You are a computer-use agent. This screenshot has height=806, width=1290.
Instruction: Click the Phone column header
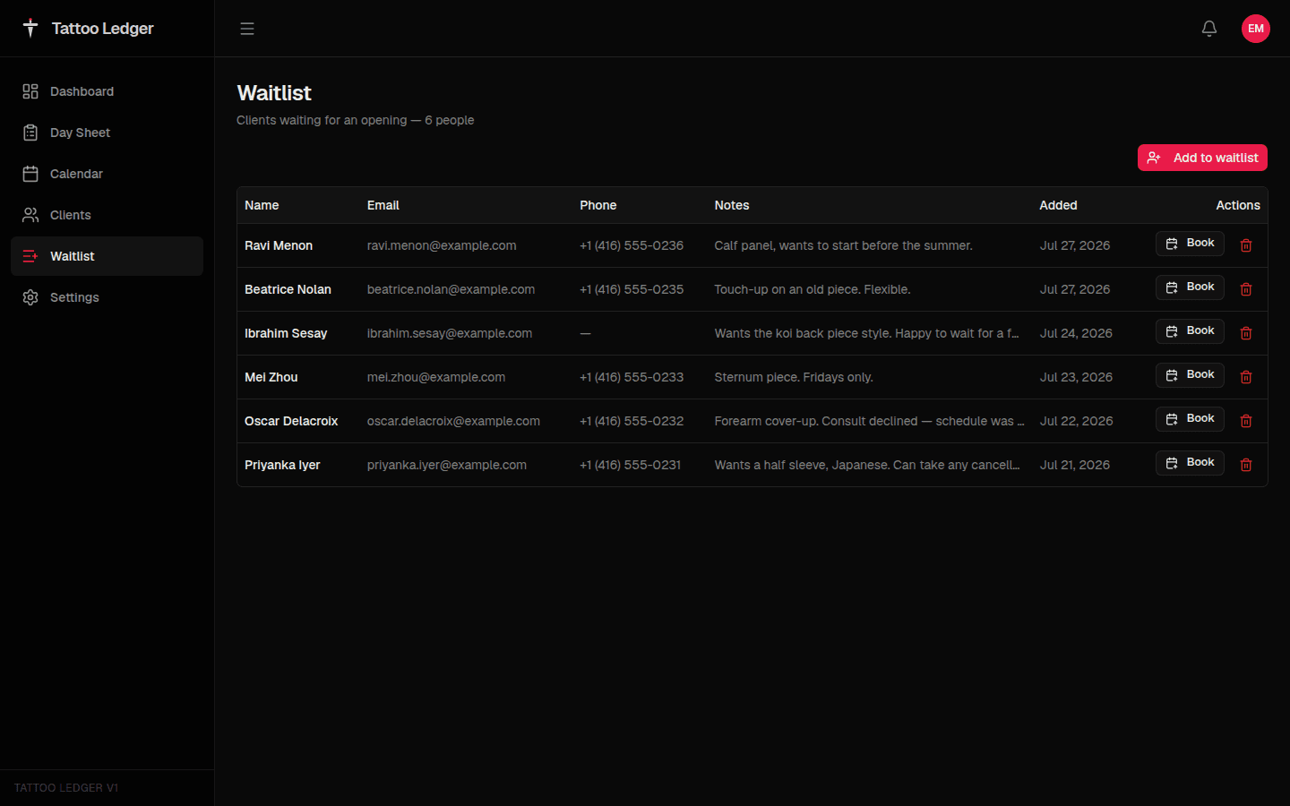click(598, 205)
